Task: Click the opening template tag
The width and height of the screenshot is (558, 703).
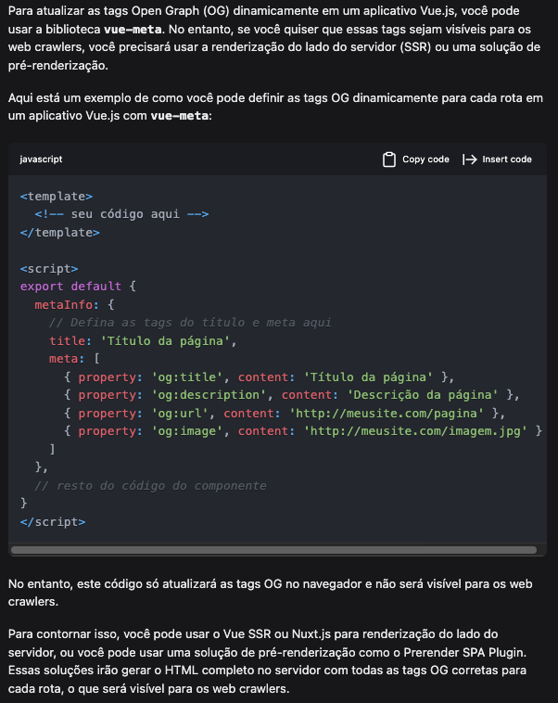Action: click(57, 197)
